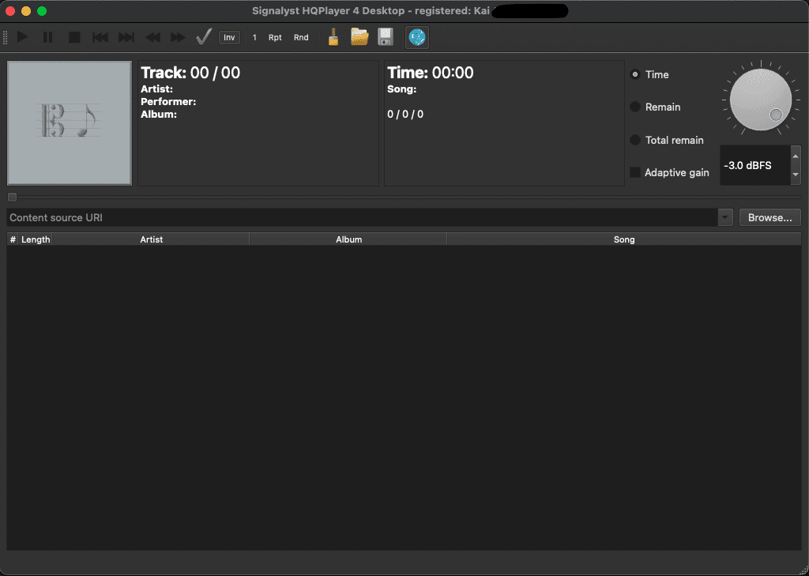
Task: Sort by the Album column header
Action: coord(348,239)
